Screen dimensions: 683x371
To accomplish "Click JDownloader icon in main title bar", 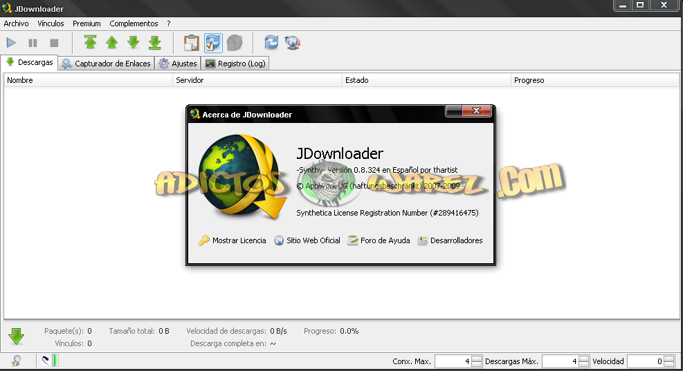I will [x=6, y=8].
